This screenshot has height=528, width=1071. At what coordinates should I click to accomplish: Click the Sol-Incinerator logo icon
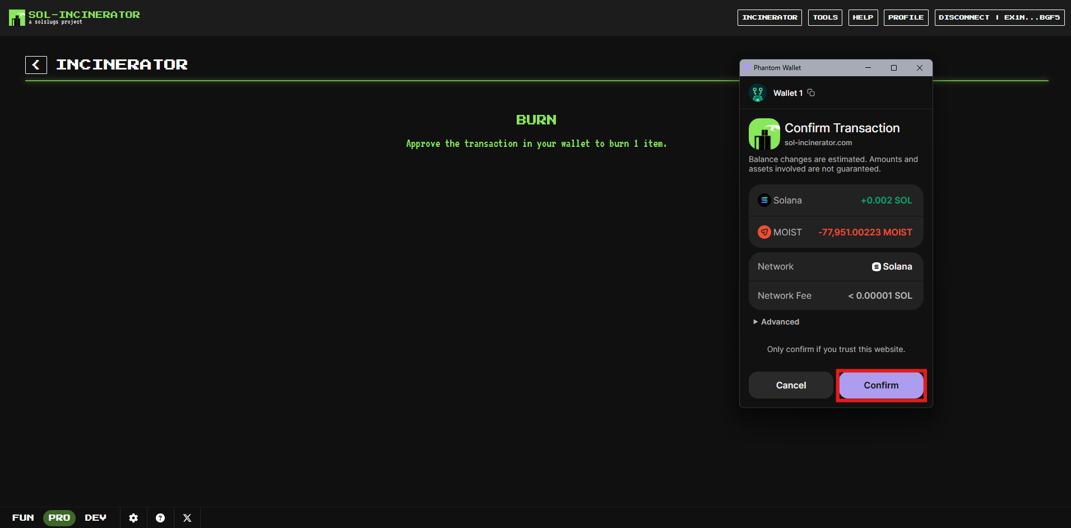pos(17,17)
